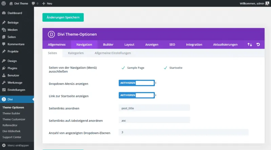The height and width of the screenshot is (150, 271).
Task: Visit the Divi Theme site home icon
Action: click(x=11, y=3)
